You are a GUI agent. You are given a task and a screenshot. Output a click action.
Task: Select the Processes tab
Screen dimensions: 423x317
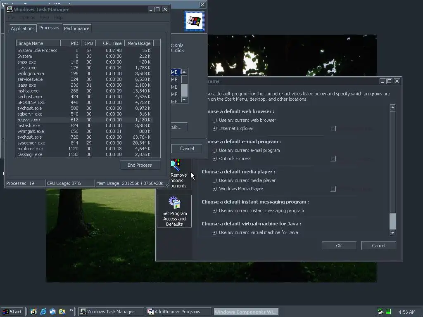tap(49, 28)
